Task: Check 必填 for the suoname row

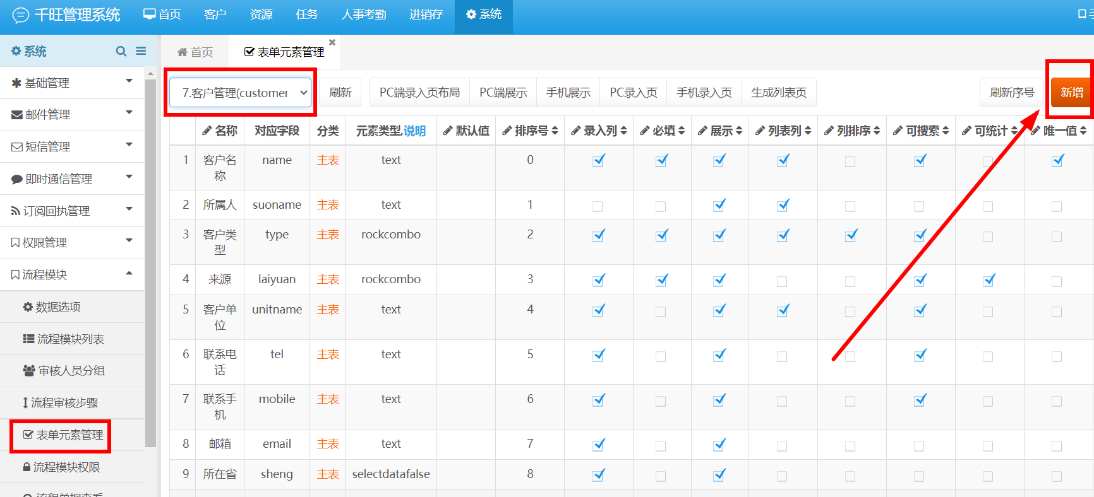Action: (x=661, y=206)
